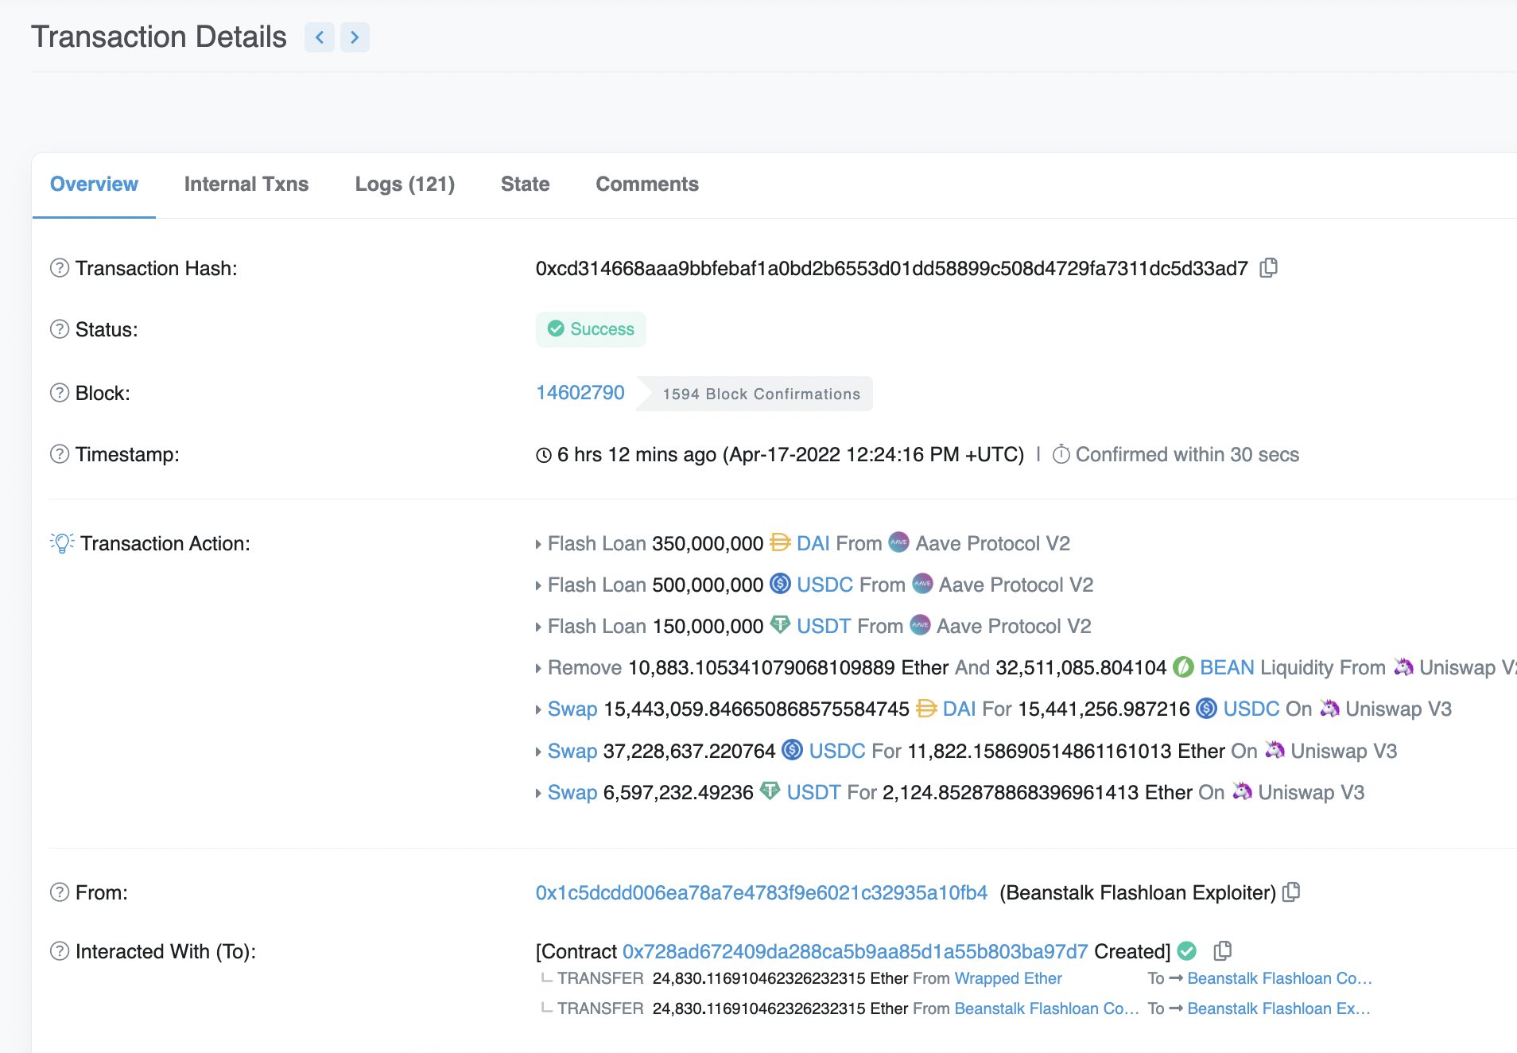Viewport: 1517px width, 1053px height.
Task: Select the full transaction hash text
Action: (x=892, y=268)
